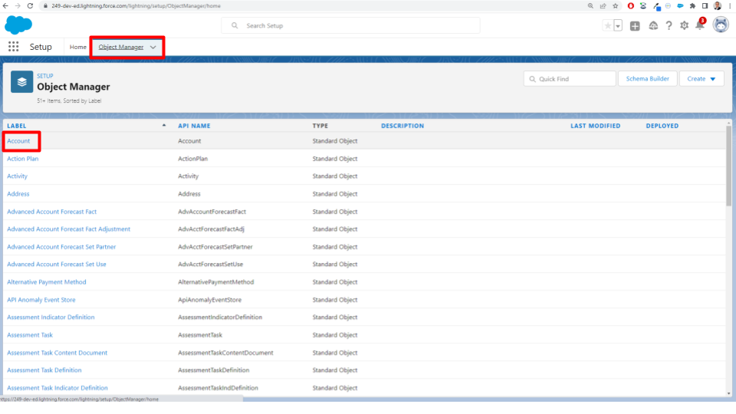The height and width of the screenshot is (414, 736).
Task: Open Advanced Account Forecast Set Partner link
Action: pos(61,247)
